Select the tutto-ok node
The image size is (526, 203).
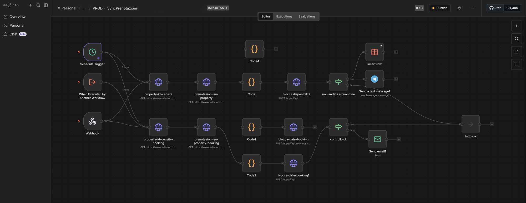click(x=471, y=124)
